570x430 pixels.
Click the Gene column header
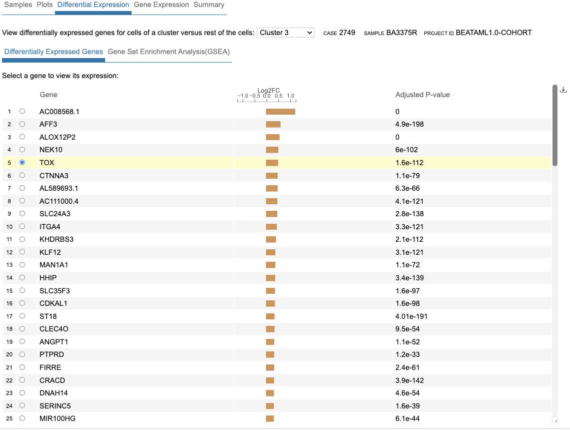(49, 95)
